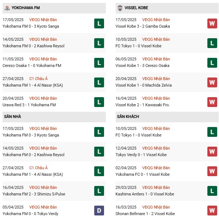Screen dimensions: 219x218
Task: Click the W badge for Shonan Bellmare match
Action: (212, 210)
